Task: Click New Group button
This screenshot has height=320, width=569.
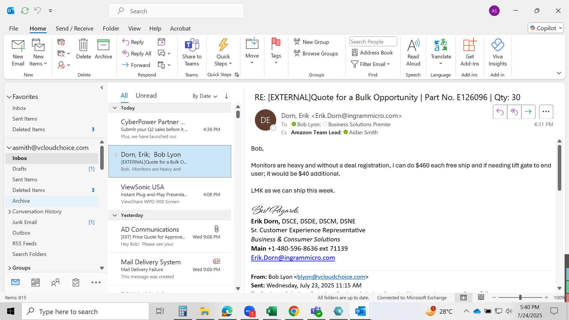Action: point(311,42)
